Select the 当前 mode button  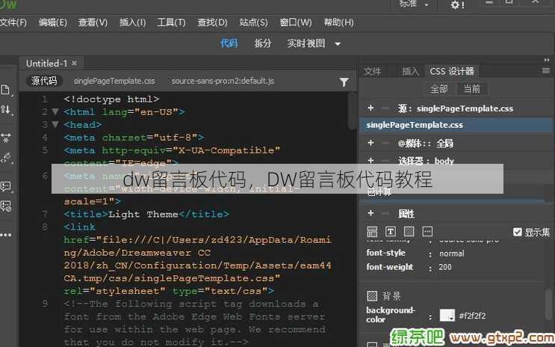472,89
